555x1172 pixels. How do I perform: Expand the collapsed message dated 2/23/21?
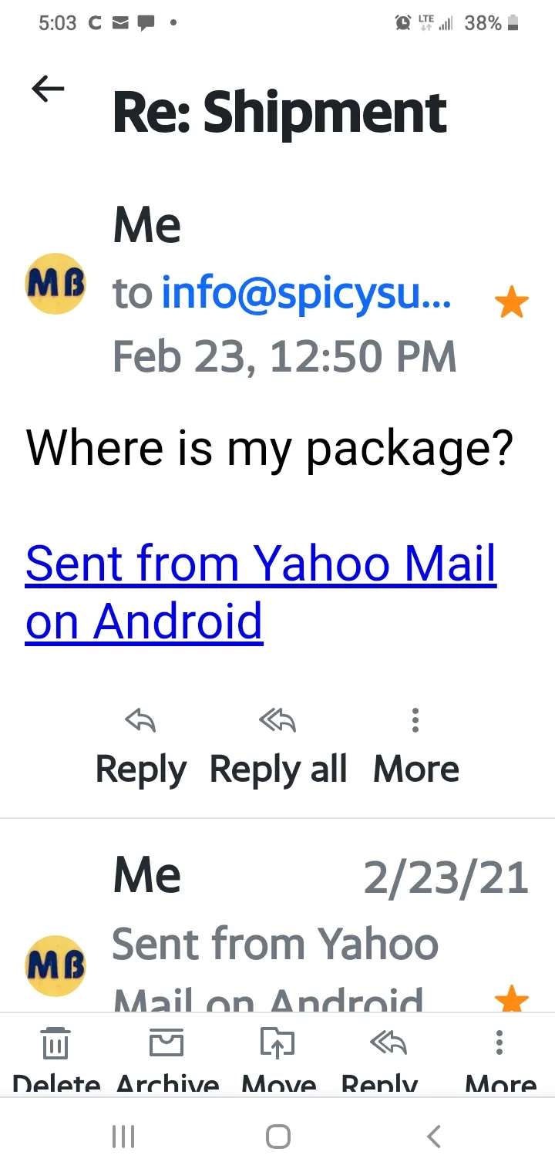308,910
